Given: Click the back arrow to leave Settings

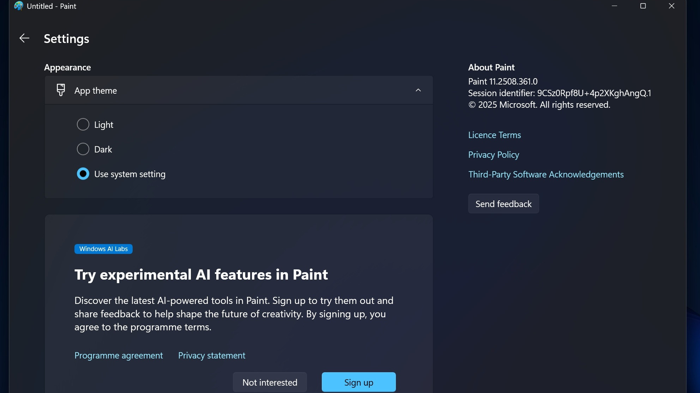Looking at the screenshot, I should click(x=24, y=38).
